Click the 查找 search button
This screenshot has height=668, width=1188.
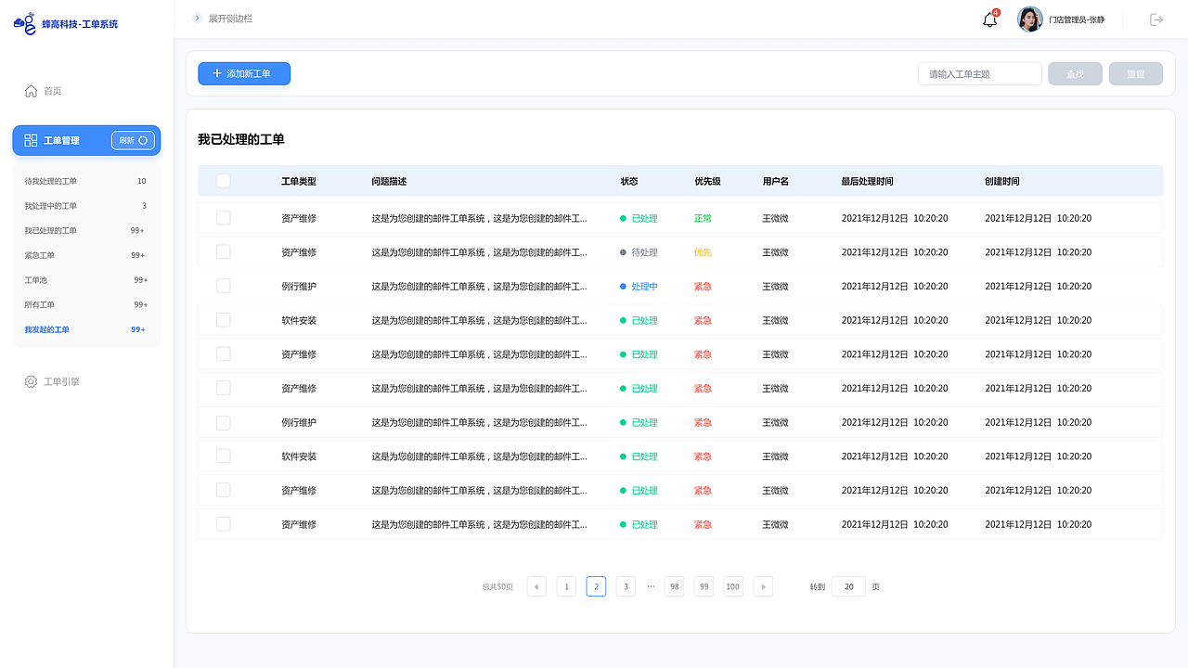1075,74
